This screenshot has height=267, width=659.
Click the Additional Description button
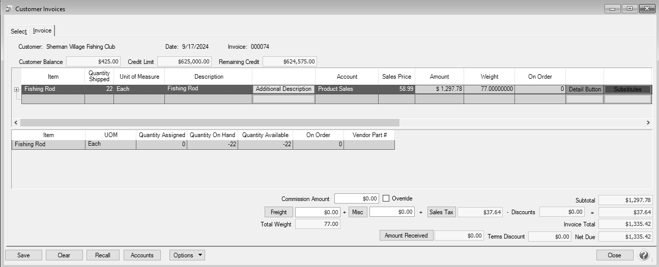[x=283, y=89]
